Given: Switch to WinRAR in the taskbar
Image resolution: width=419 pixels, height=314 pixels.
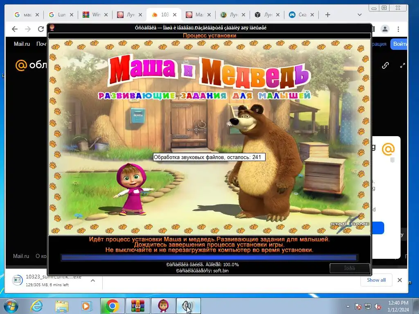Looking at the screenshot, I should [138, 306].
